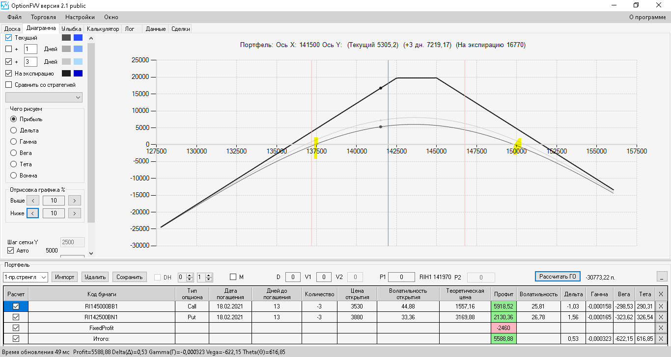The height and width of the screenshot is (357, 671).
Task: Decrease the Ниже percentage with the left arrow
Action: [x=33, y=213]
